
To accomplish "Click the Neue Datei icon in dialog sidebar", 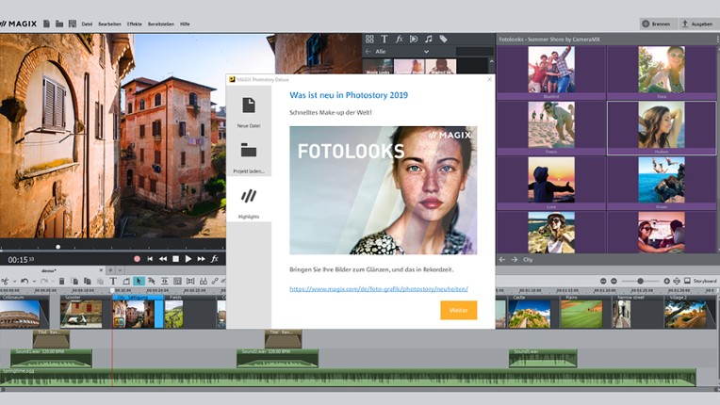I will tap(249, 105).
